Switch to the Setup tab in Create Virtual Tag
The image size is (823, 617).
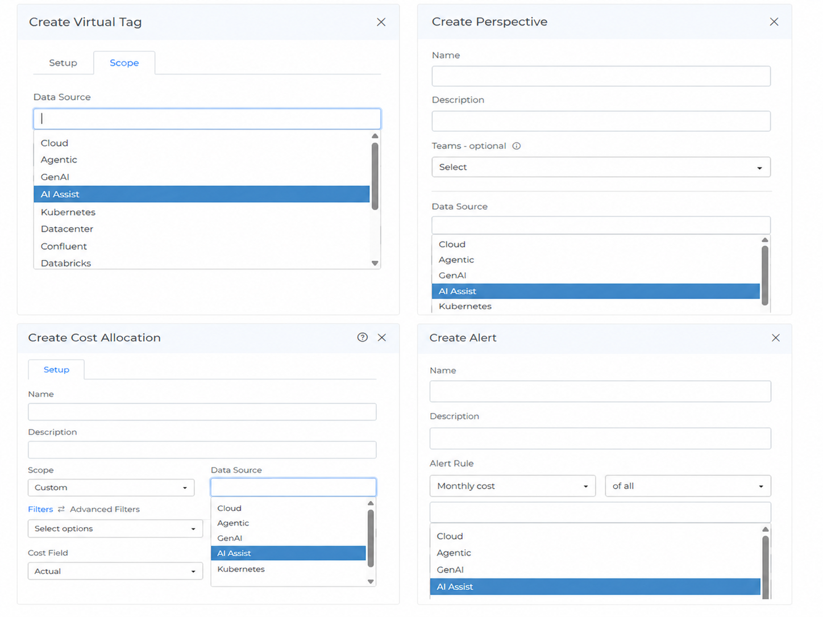point(63,63)
